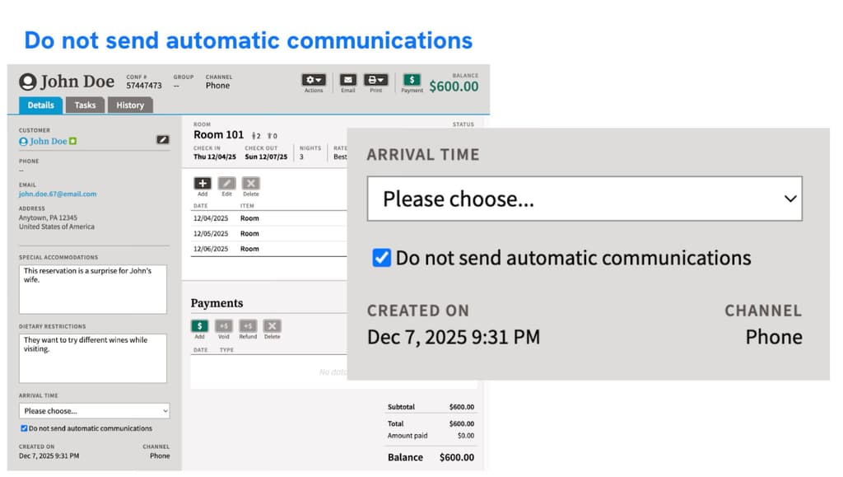Click inside the Dietary Restrictions text box
Image resolution: width=843 pixels, height=477 pixels.
pyautogui.click(x=93, y=358)
